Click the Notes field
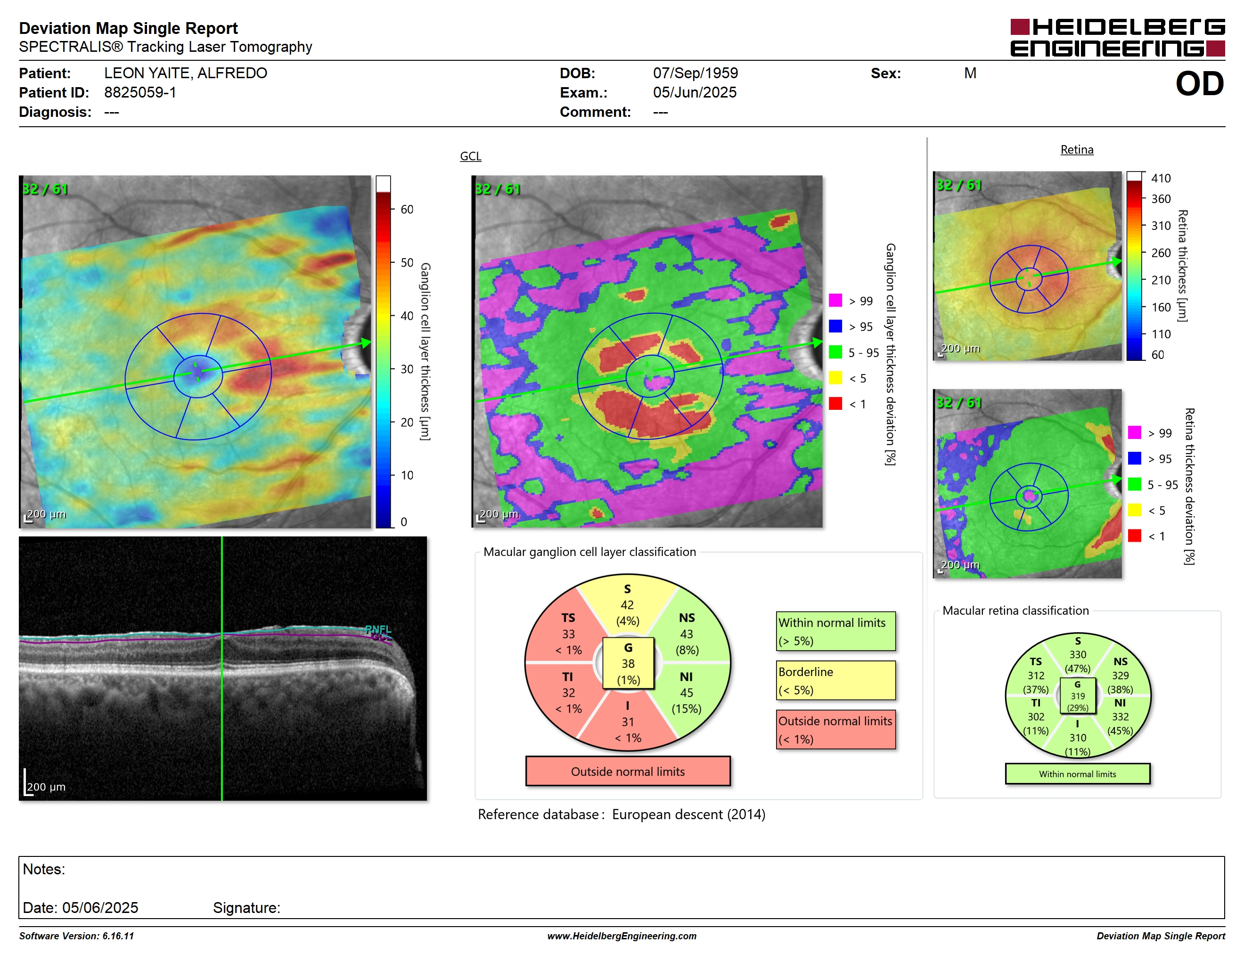The height and width of the screenshot is (961, 1244). (622, 887)
